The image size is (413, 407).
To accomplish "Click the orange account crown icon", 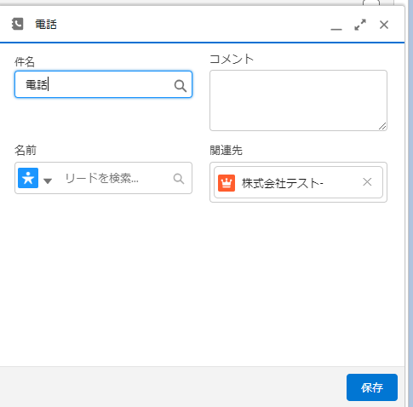I will coord(227,183).
